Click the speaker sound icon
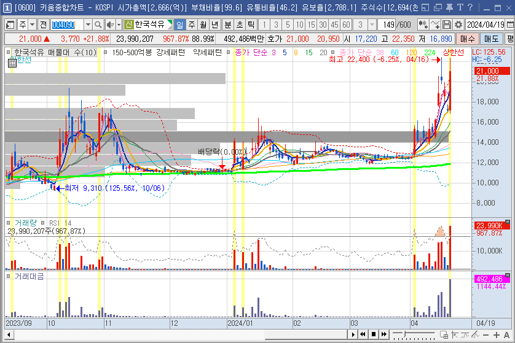Viewport: 515px width, 343px height. (110, 25)
